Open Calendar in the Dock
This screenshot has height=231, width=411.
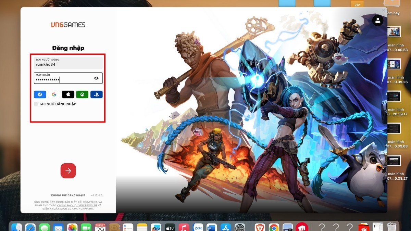point(100,228)
